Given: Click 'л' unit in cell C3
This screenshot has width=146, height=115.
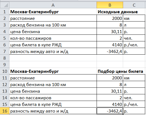Looking at the screenshot, I should [125, 25].
